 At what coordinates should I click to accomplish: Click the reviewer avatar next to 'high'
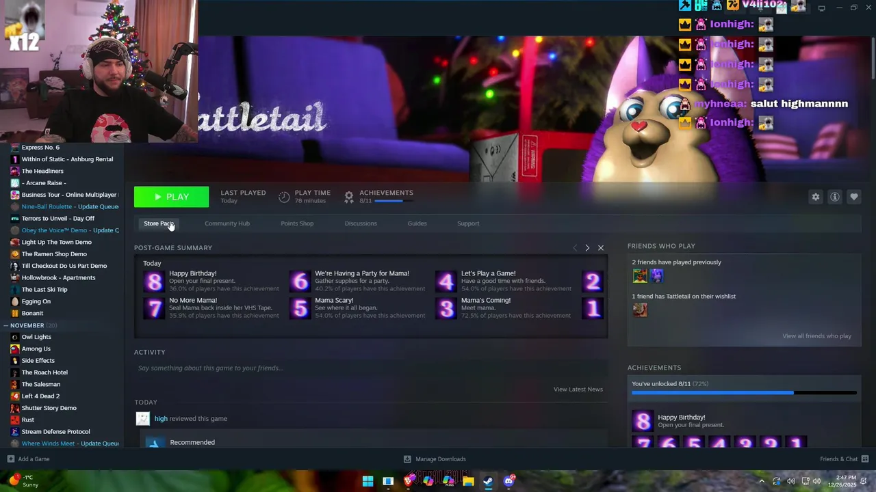[142, 419]
